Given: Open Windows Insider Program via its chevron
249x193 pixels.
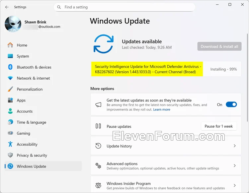Looking at the screenshot, I should [235, 185].
